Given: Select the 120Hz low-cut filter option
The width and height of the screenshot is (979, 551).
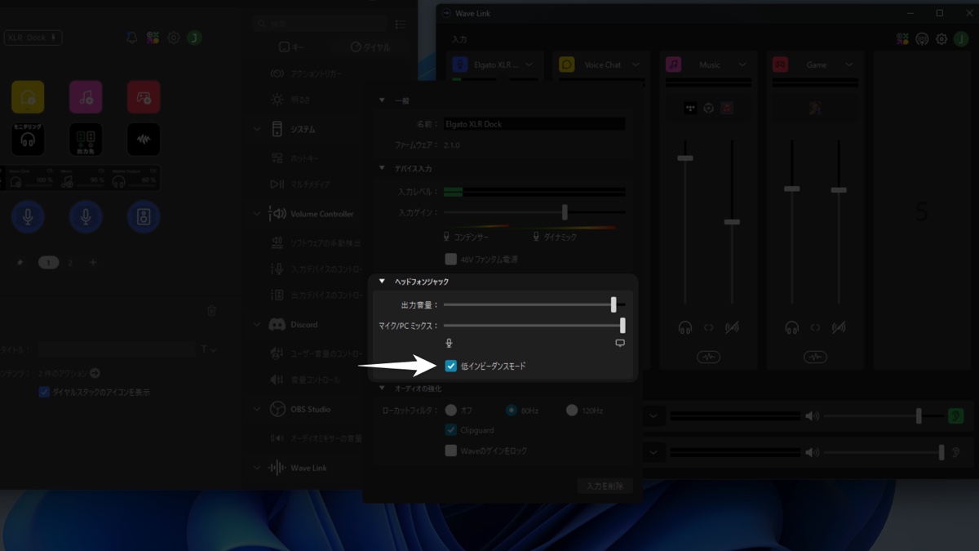Looking at the screenshot, I should pos(572,411).
